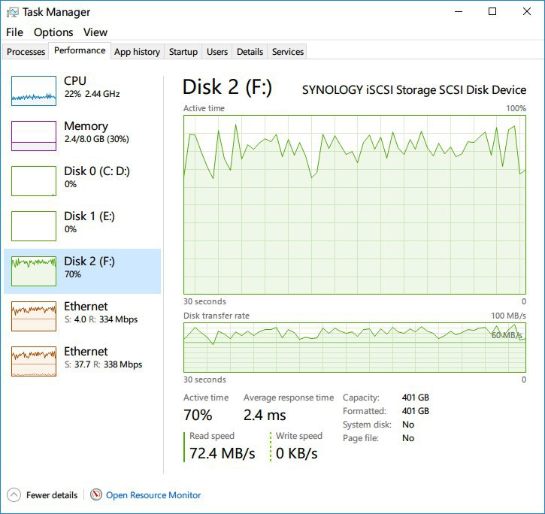Select the Disk 1 (E:) graph icon
Viewport: 545px width, 514px height.
pyautogui.click(x=34, y=225)
